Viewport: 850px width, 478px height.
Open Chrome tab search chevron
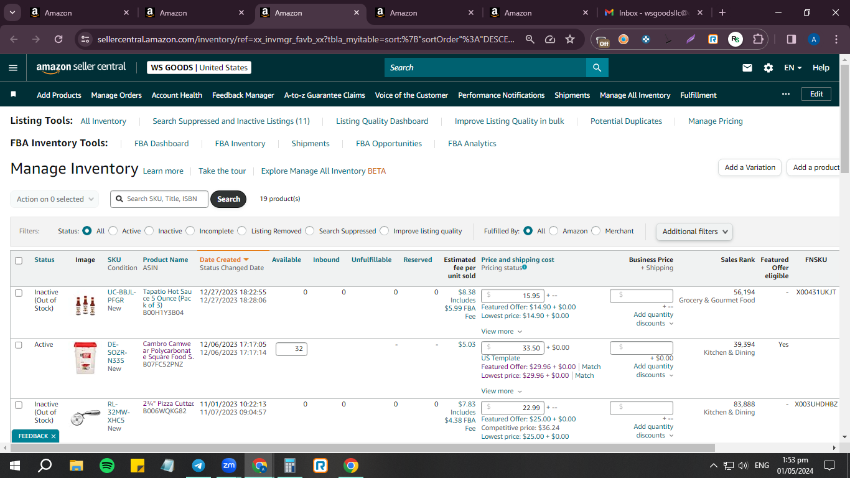13,12
